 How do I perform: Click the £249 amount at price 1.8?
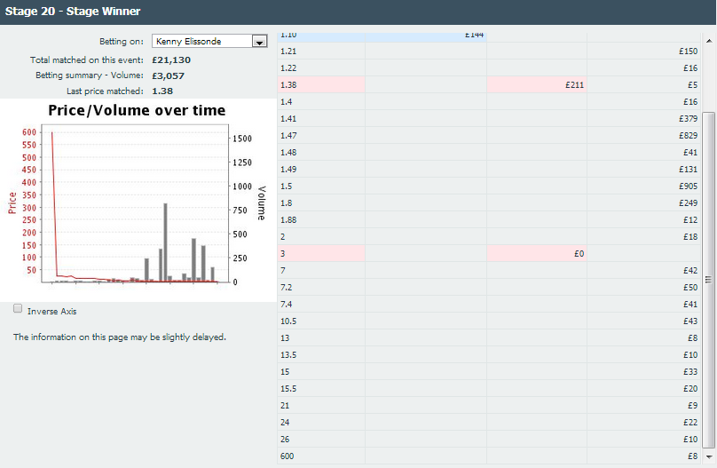click(685, 203)
